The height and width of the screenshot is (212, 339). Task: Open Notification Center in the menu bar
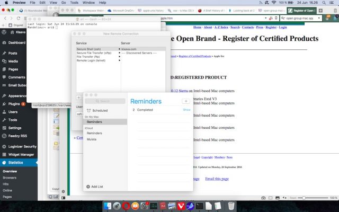pyautogui.click(x=332, y=3)
